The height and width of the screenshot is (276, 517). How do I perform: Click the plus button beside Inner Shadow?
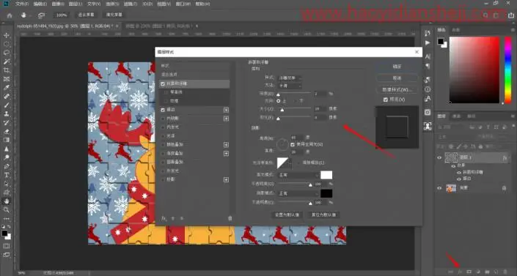226,119
